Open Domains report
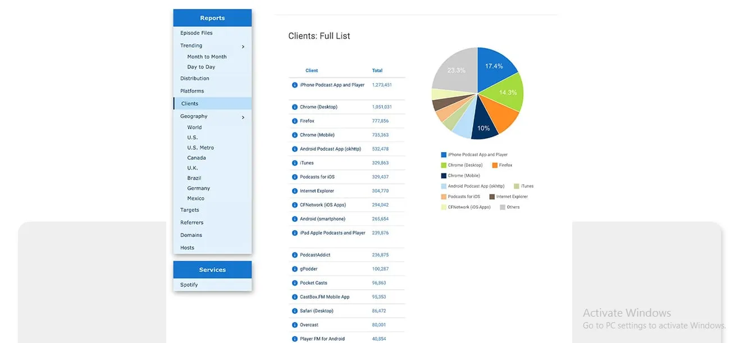Screen dimensions: 748x343 point(191,235)
